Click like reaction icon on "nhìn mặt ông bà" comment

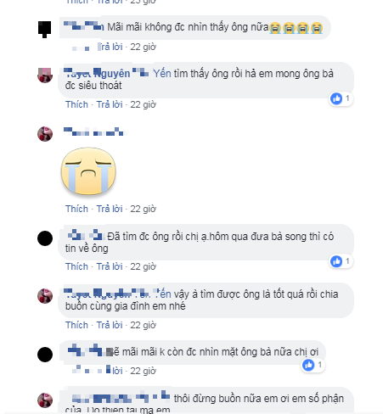[308, 365]
